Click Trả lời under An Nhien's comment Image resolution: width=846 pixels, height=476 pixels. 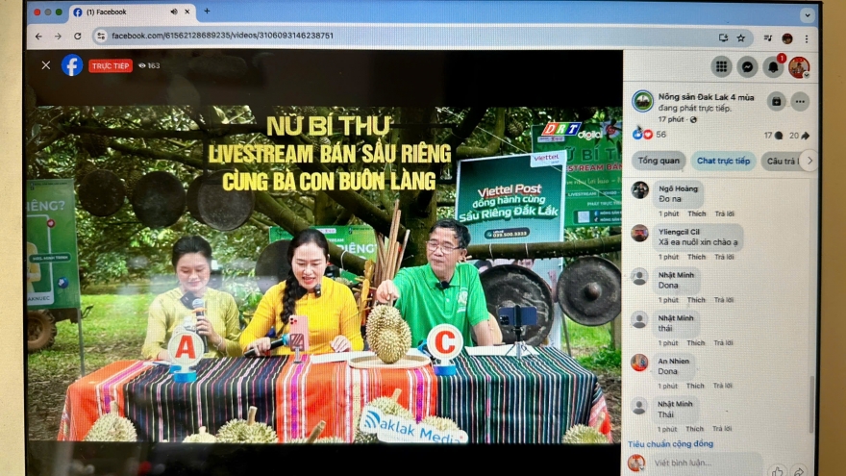point(724,386)
